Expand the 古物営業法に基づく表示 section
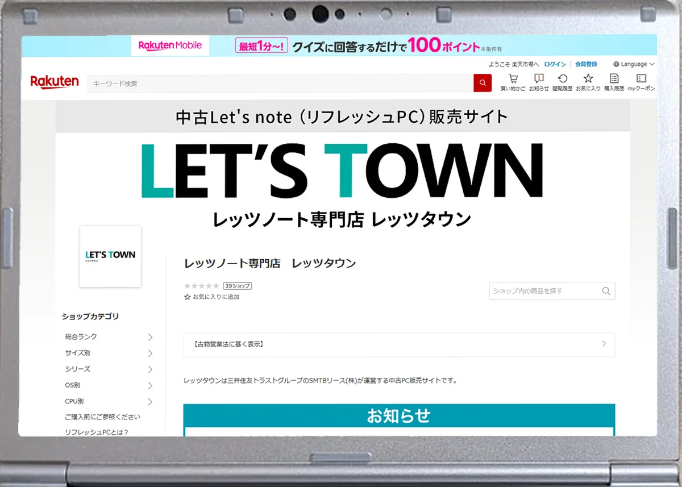This screenshot has height=487, width=682. [x=399, y=344]
